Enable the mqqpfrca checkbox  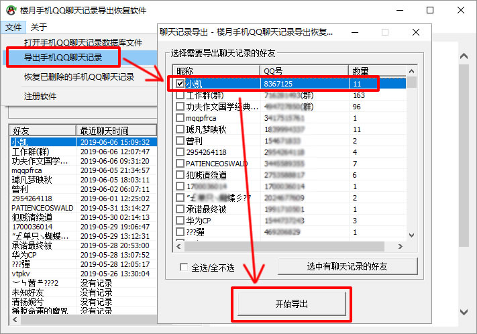coord(180,118)
